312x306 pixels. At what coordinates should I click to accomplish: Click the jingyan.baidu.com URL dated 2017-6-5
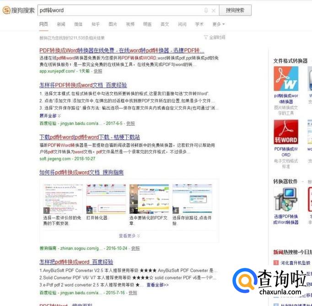[x=80, y=123]
